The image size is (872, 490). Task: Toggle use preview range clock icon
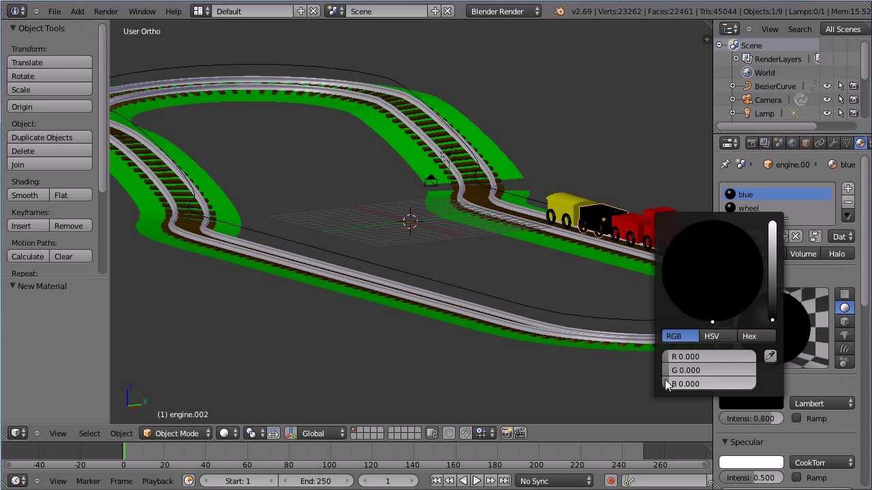pos(189,481)
